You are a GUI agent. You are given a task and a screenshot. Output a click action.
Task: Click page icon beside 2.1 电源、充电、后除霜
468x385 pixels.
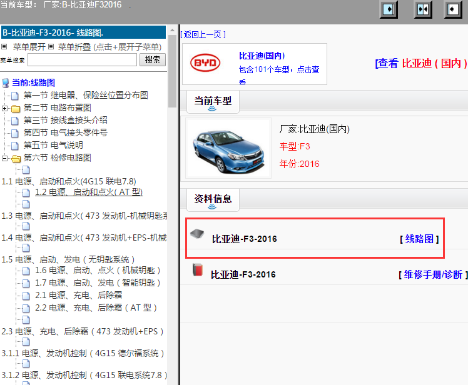pyautogui.click(x=26, y=296)
